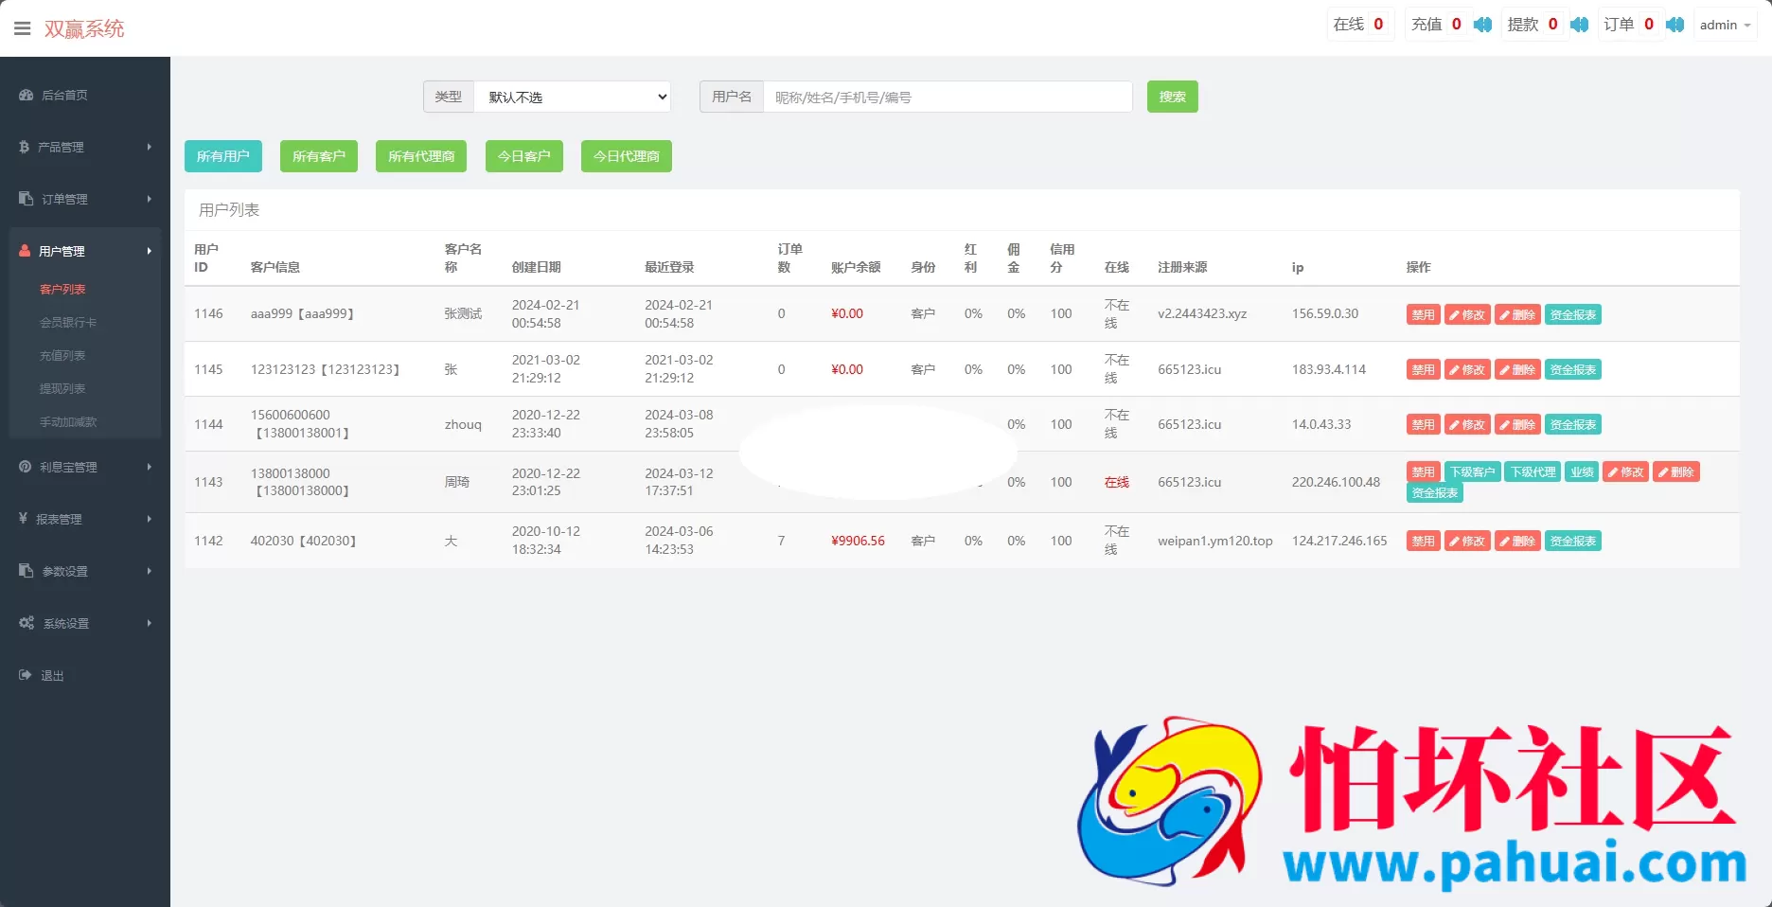This screenshot has width=1772, height=907.
Task: Click the dashboard icon beside 后台首页
Action: pos(24,95)
